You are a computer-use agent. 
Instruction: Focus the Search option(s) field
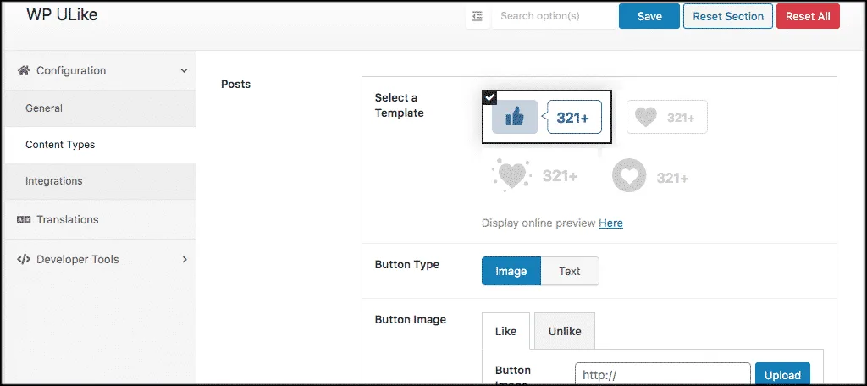point(553,17)
